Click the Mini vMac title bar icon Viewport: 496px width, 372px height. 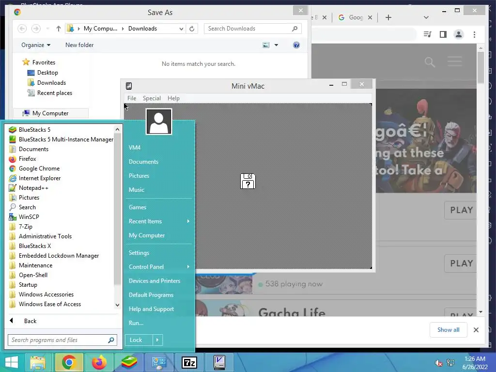coord(129,86)
